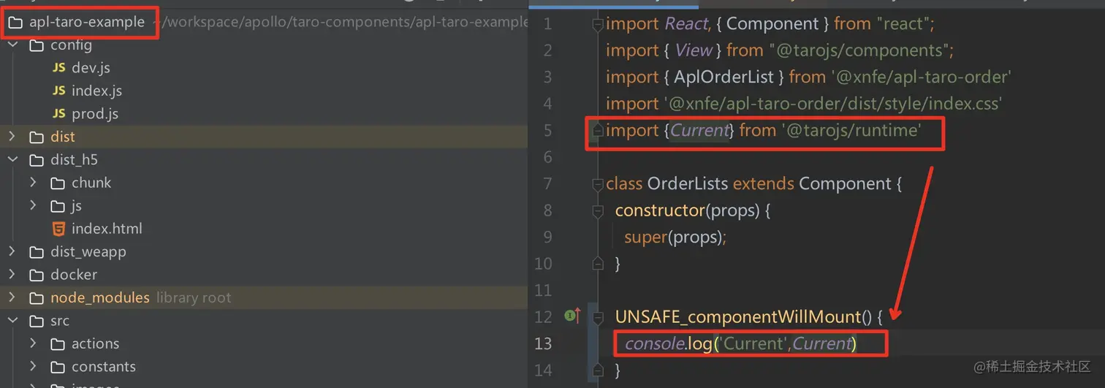
Task: Expand the chunk folder
Action: pos(33,183)
